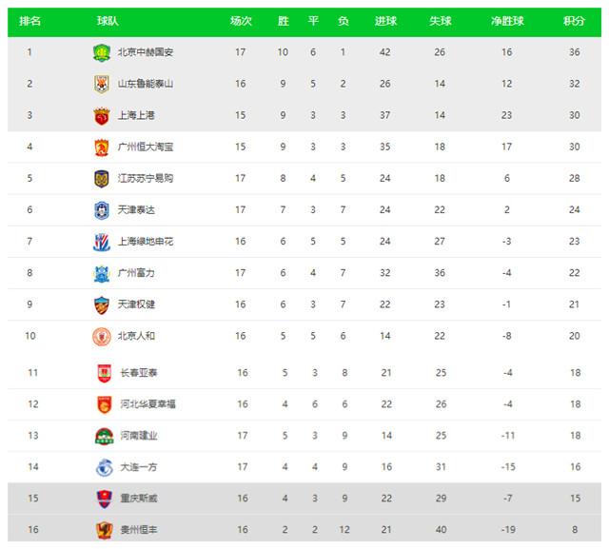Image resolution: width=609 pixels, height=549 pixels.
Task: Click the 进球 column header
Action: [x=385, y=21]
